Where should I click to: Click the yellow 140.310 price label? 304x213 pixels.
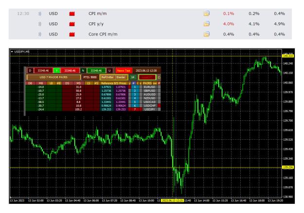point(288,56)
